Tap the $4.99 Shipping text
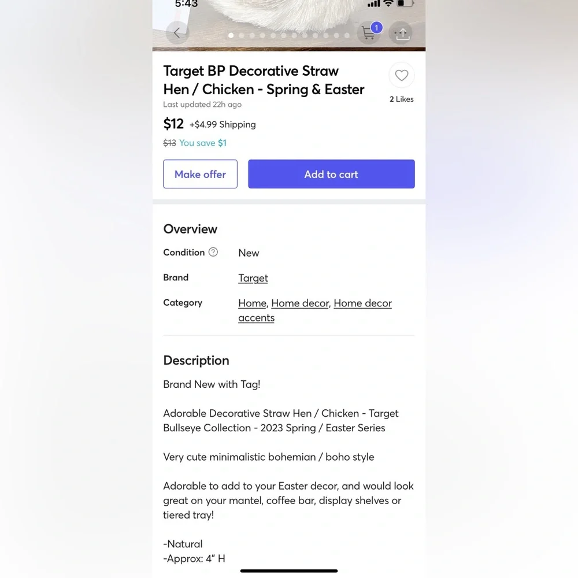Viewport: 578px width, 578px height. pyautogui.click(x=223, y=125)
